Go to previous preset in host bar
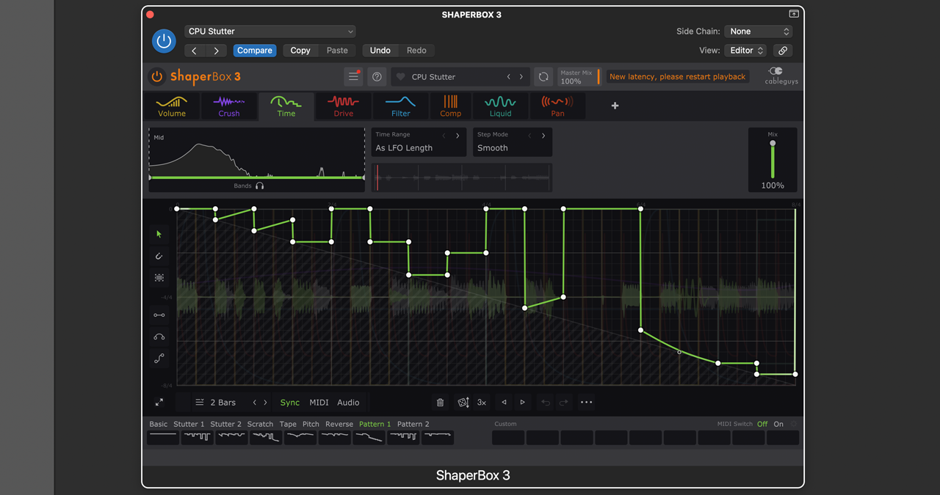 pyautogui.click(x=195, y=51)
